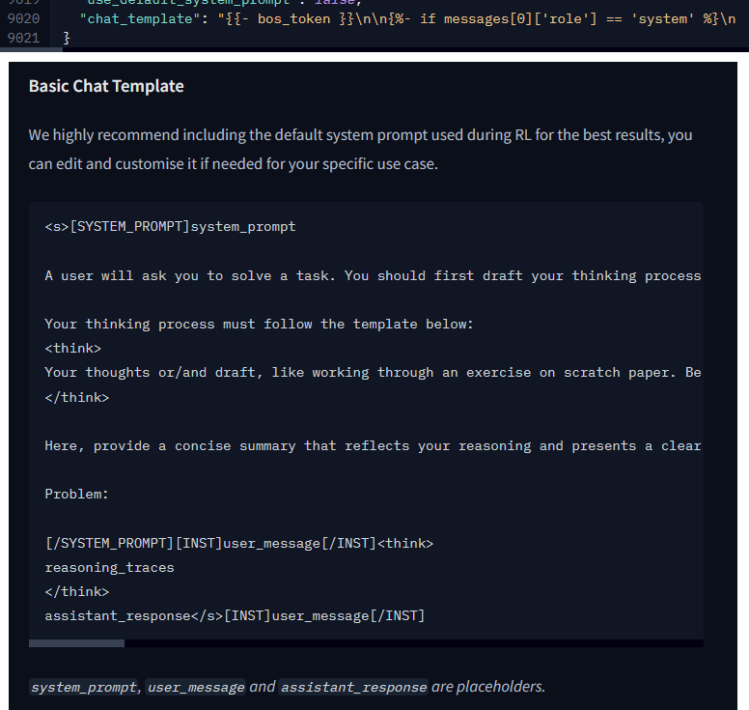Click the inline code "user_message" in the placeholders note
Screen dimensions: 749x710
tap(195, 687)
